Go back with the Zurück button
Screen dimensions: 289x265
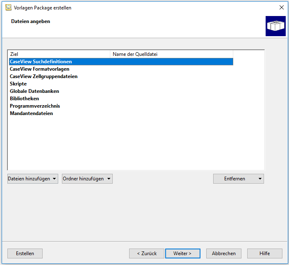tap(146, 253)
